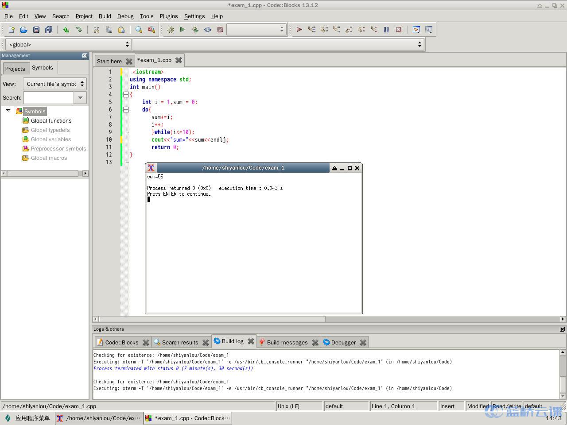
Task: Undo the last edit with green arrow
Action: (x=66, y=30)
